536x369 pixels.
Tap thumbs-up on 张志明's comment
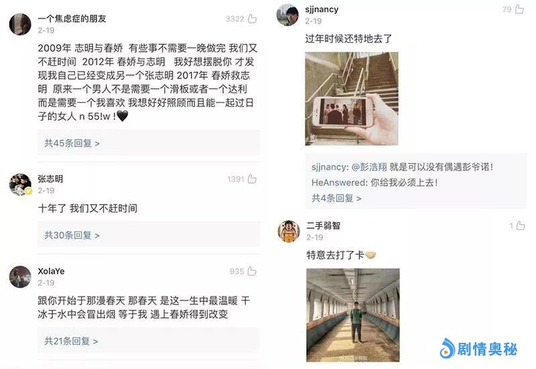coord(253,178)
